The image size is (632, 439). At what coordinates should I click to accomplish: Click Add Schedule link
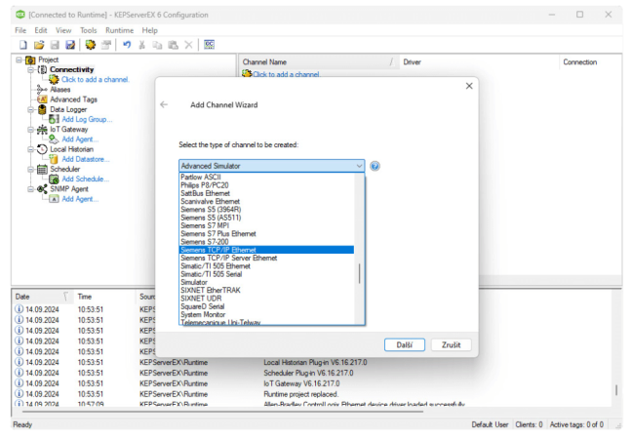[x=86, y=179]
